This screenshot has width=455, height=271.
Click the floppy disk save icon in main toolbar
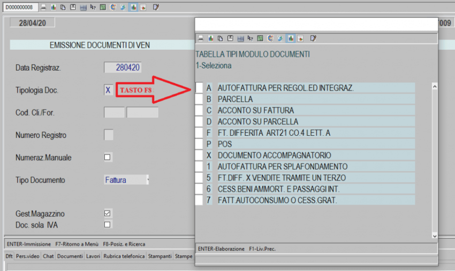pyautogui.click(x=73, y=7)
